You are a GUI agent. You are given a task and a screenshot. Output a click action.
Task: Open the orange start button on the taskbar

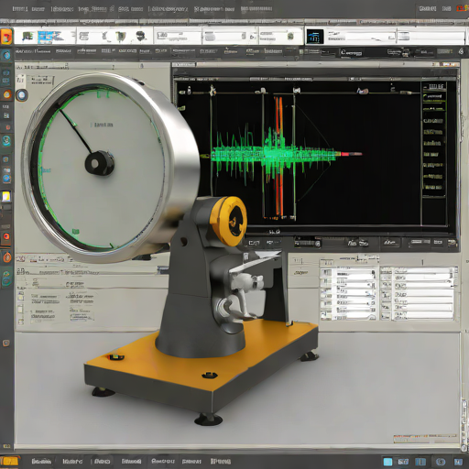9,461
